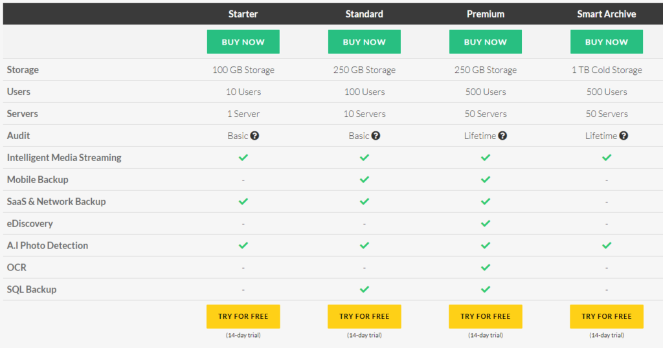Click Smart Archive A.I Photo Detection checkmark

coord(607,245)
